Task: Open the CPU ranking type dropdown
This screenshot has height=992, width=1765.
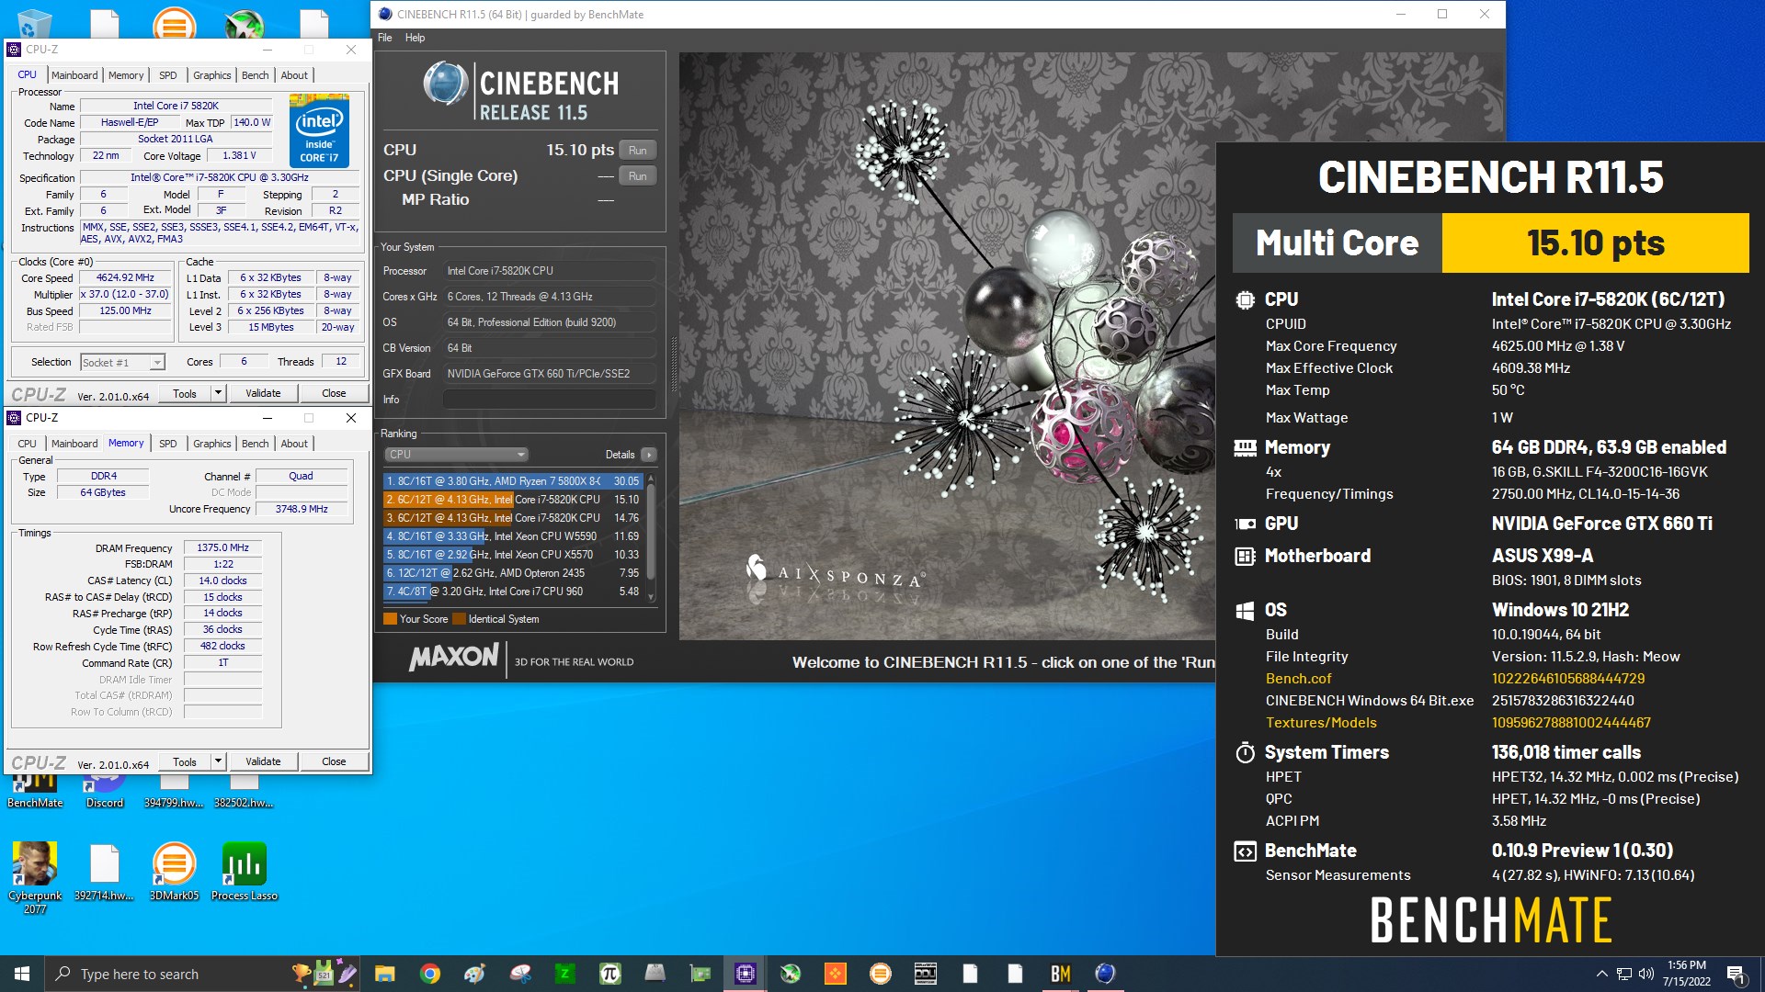Action: 456,455
